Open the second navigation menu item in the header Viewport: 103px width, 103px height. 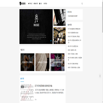36,4
